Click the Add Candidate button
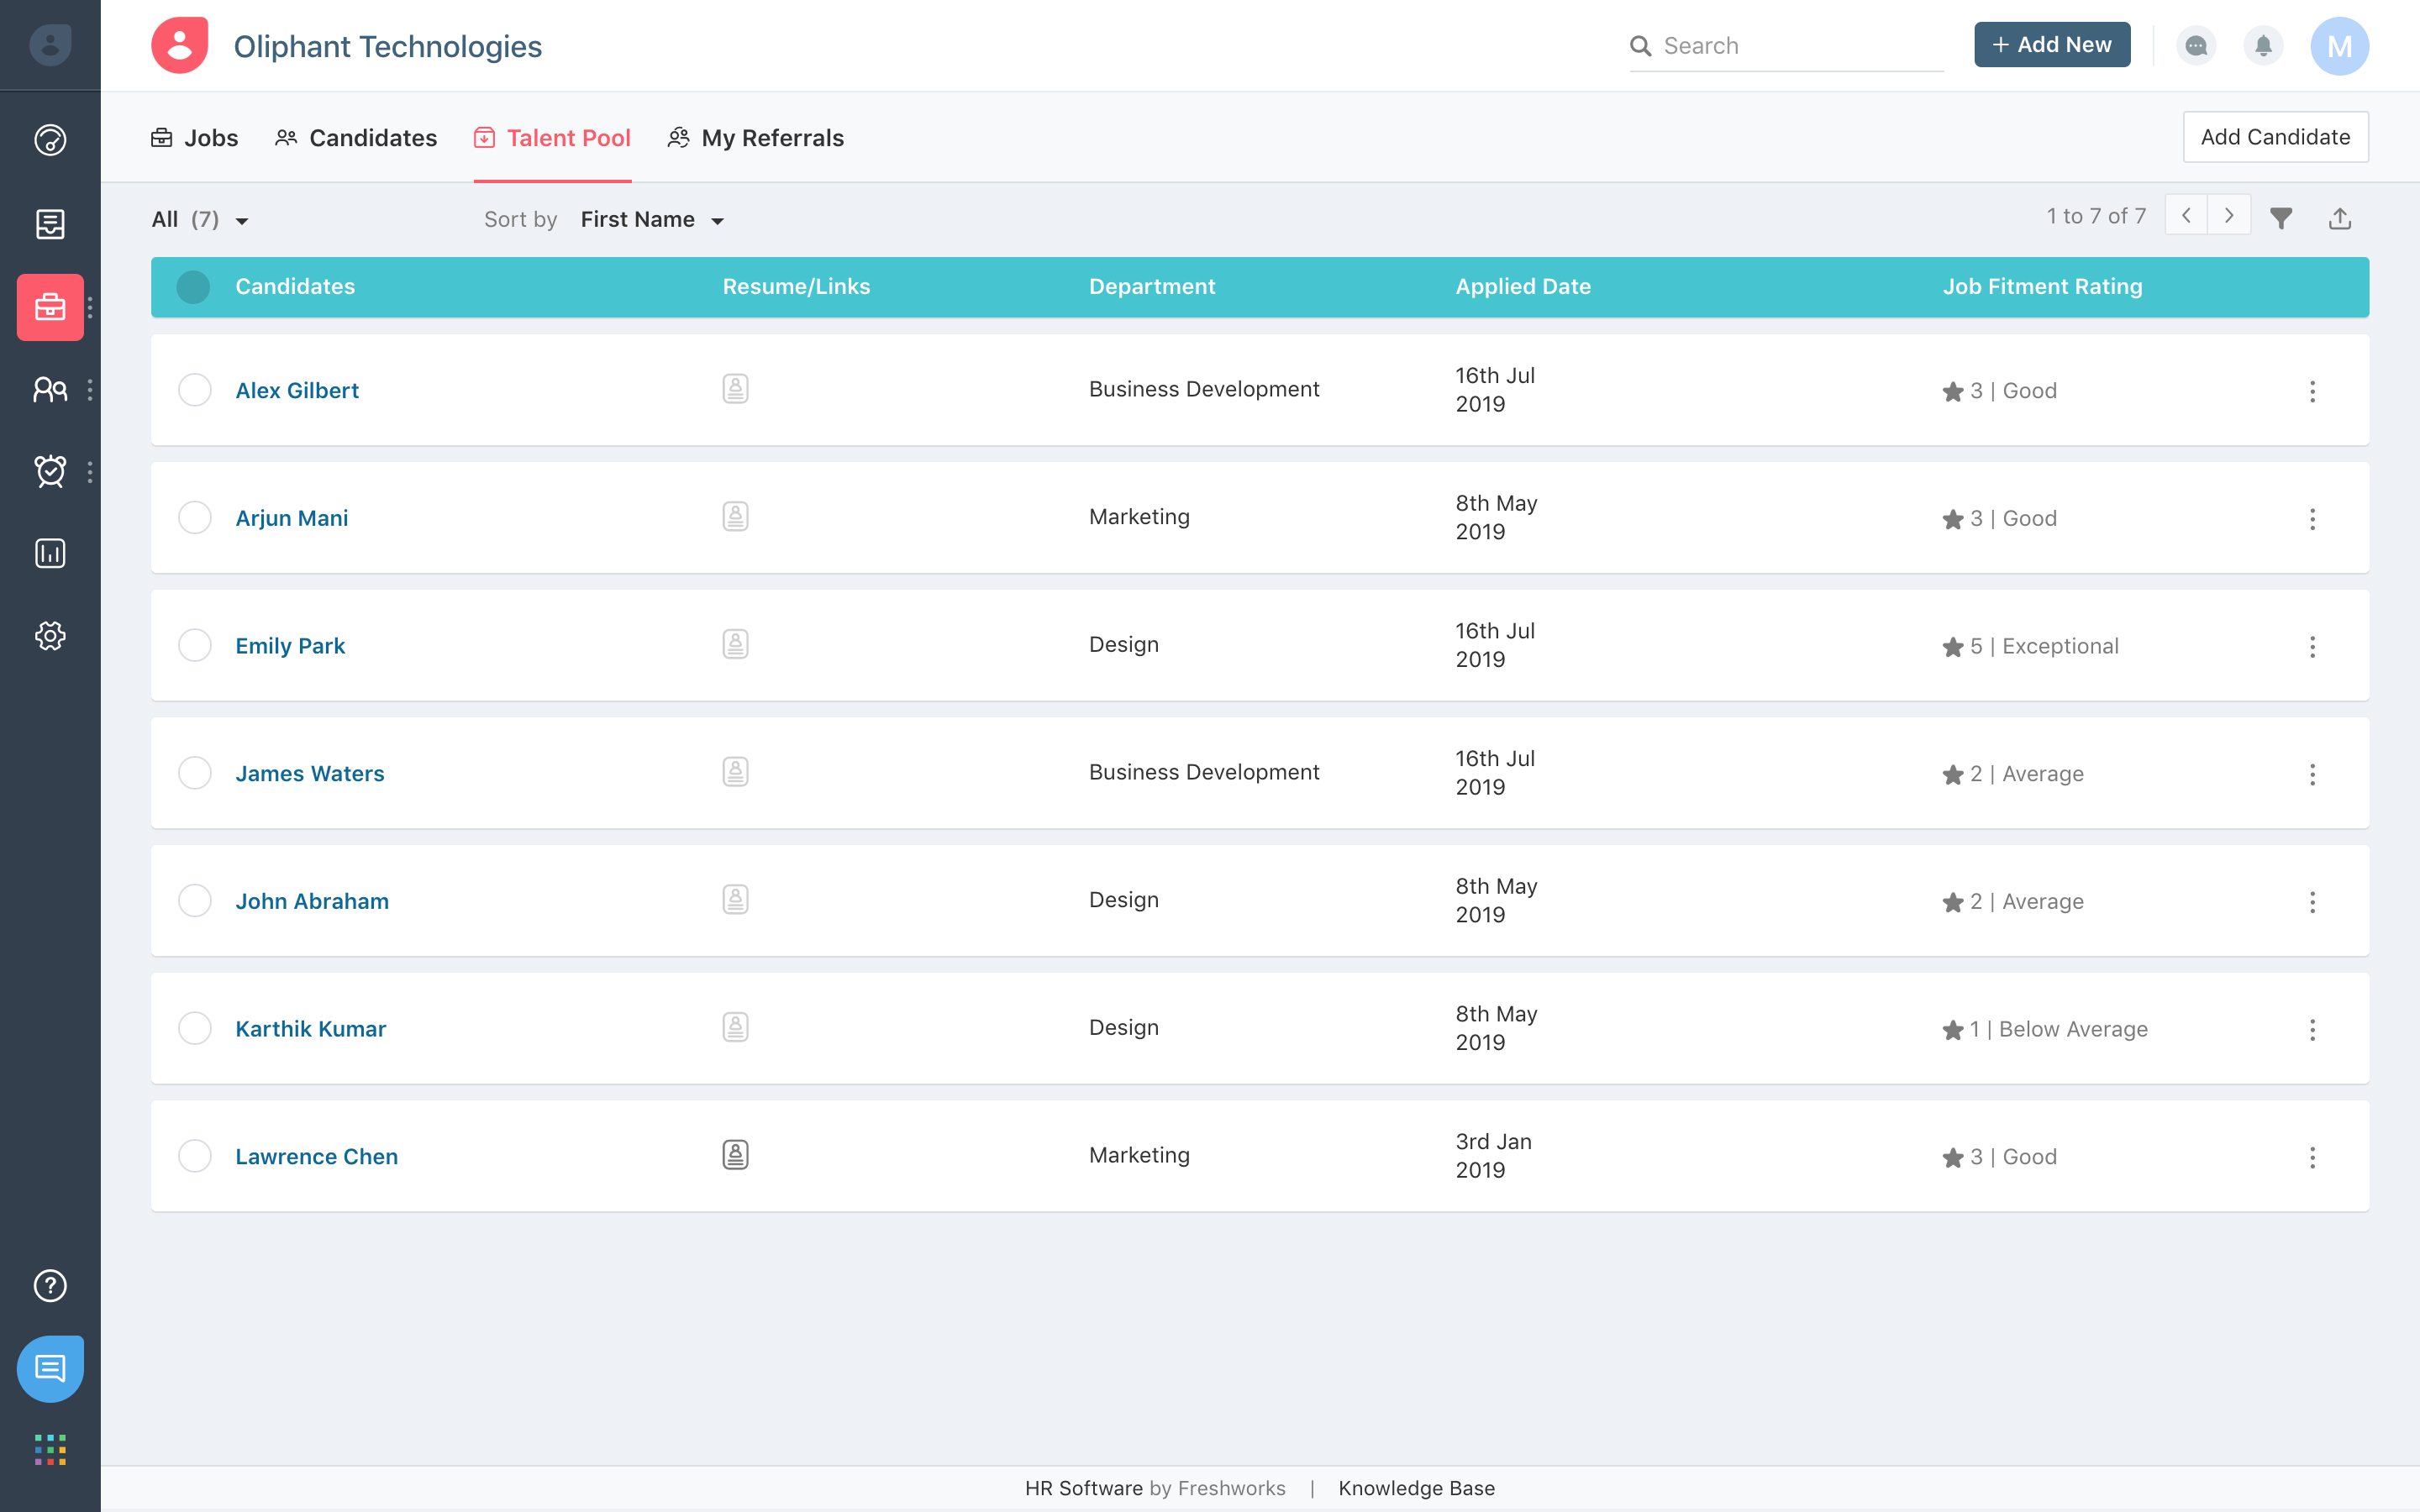Image resolution: width=2420 pixels, height=1512 pixels. tap(2275, 137)
